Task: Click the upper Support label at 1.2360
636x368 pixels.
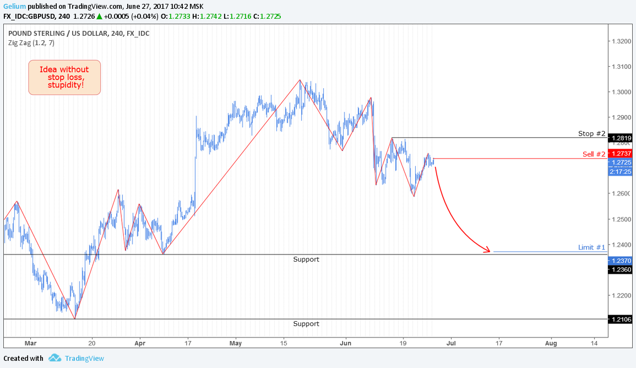Action: [306, 259]
